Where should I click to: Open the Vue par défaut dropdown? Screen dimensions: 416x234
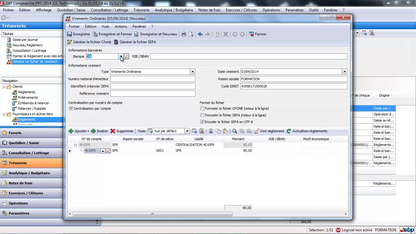pos(187,131)
